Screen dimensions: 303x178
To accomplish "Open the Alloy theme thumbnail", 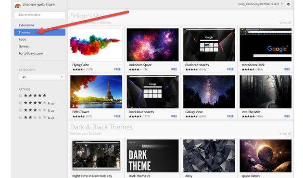I will coord(209,156).
